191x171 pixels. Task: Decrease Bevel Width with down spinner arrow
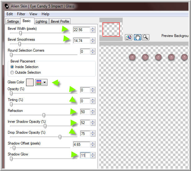tap(93, 31)
